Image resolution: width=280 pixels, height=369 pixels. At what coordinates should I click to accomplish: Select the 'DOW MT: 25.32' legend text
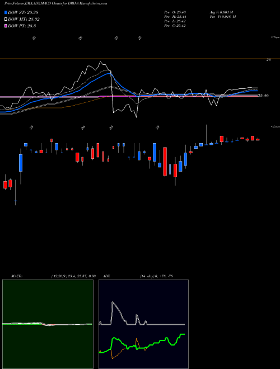click(24, 20)
